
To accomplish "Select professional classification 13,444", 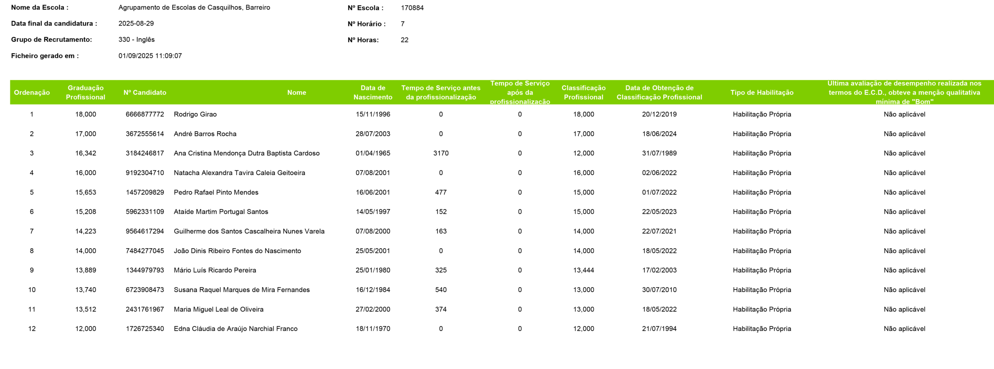I will point(583,270).
